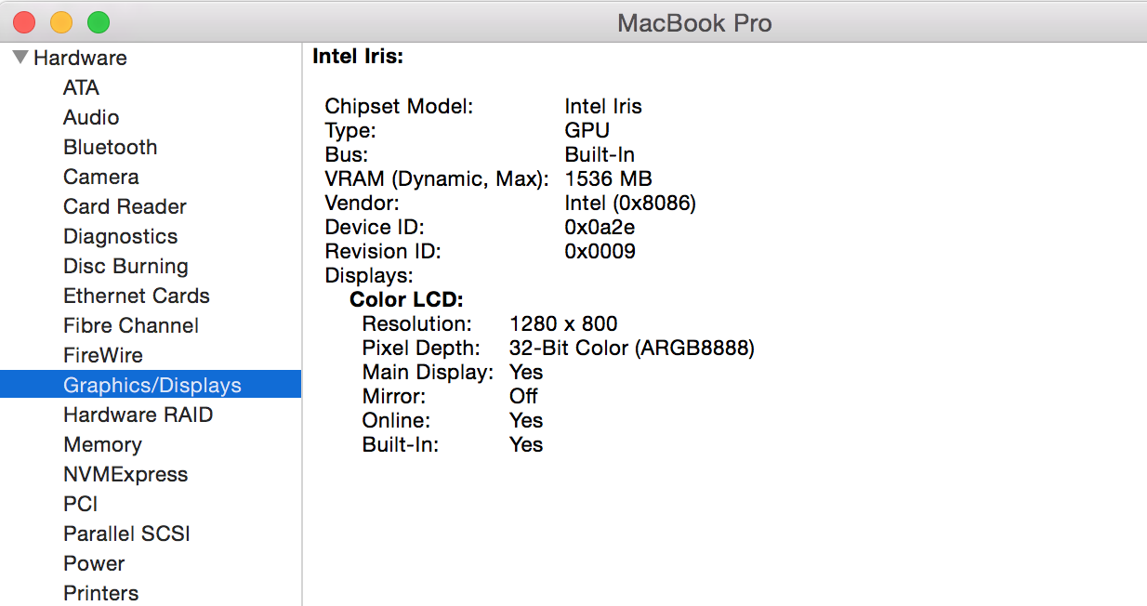
Task: Select Card Reader in the sidebar
Action: (x=125, y=206)
